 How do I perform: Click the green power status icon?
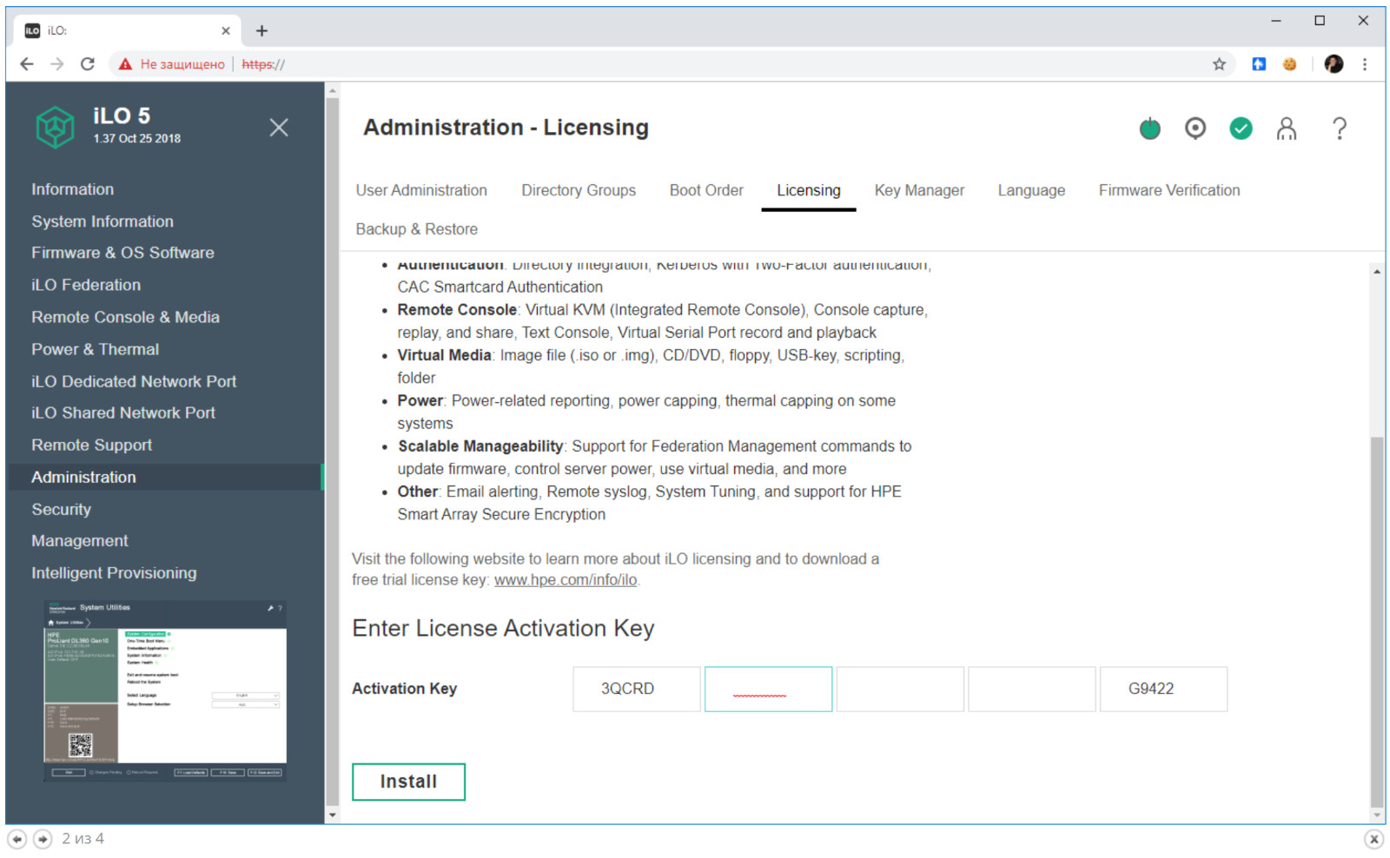1149,129
